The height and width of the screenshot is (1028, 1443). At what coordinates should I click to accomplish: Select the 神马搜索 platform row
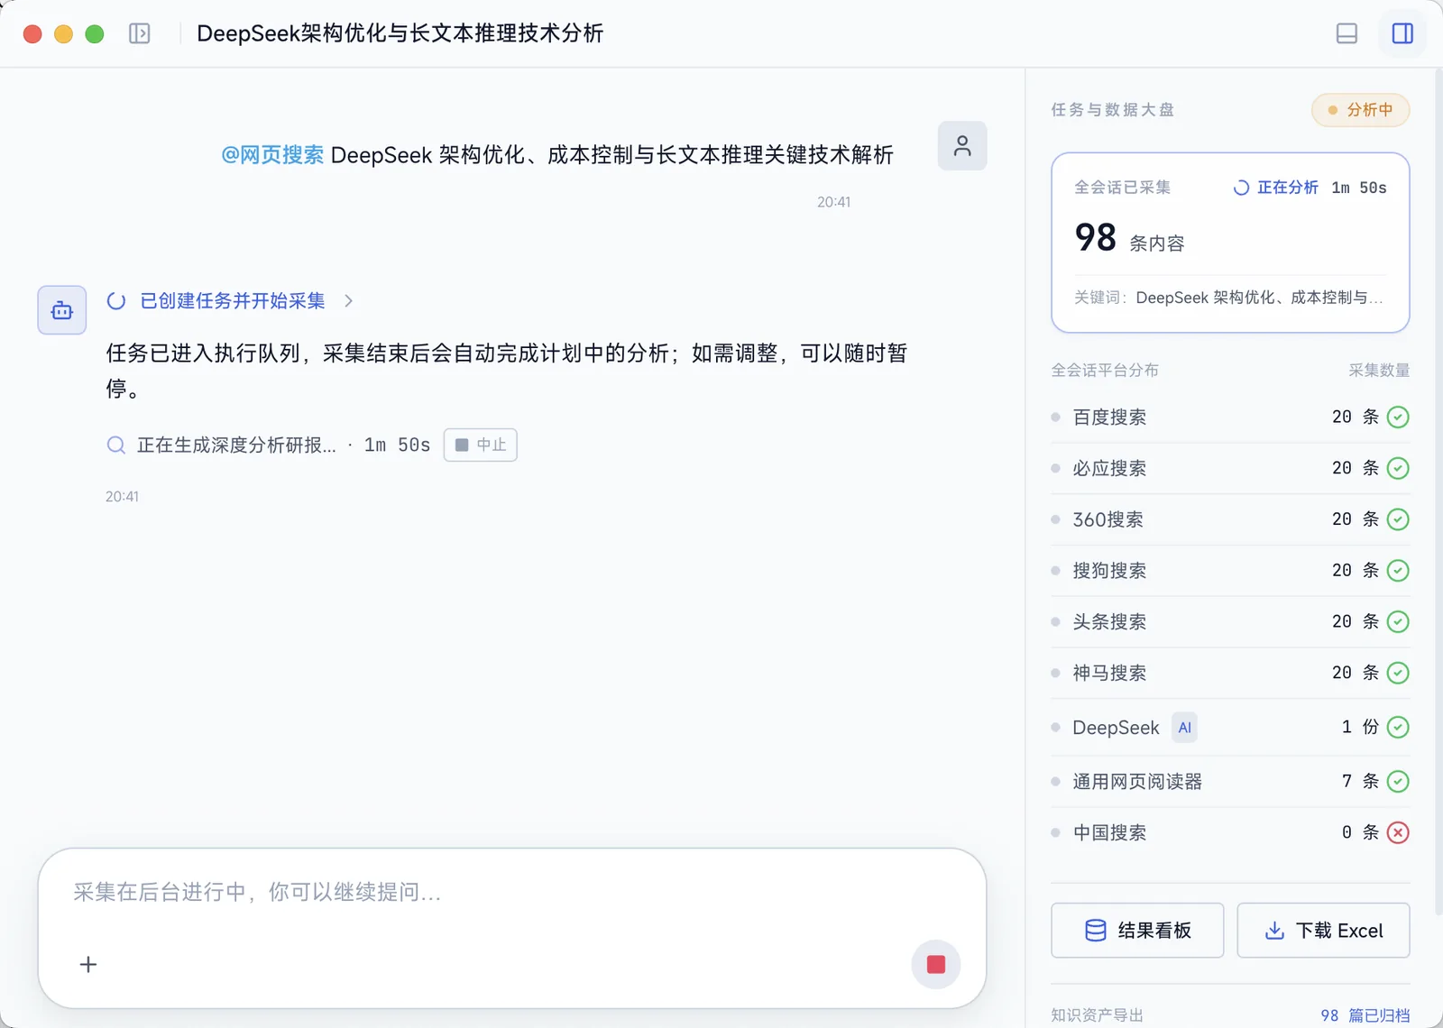1230,673
